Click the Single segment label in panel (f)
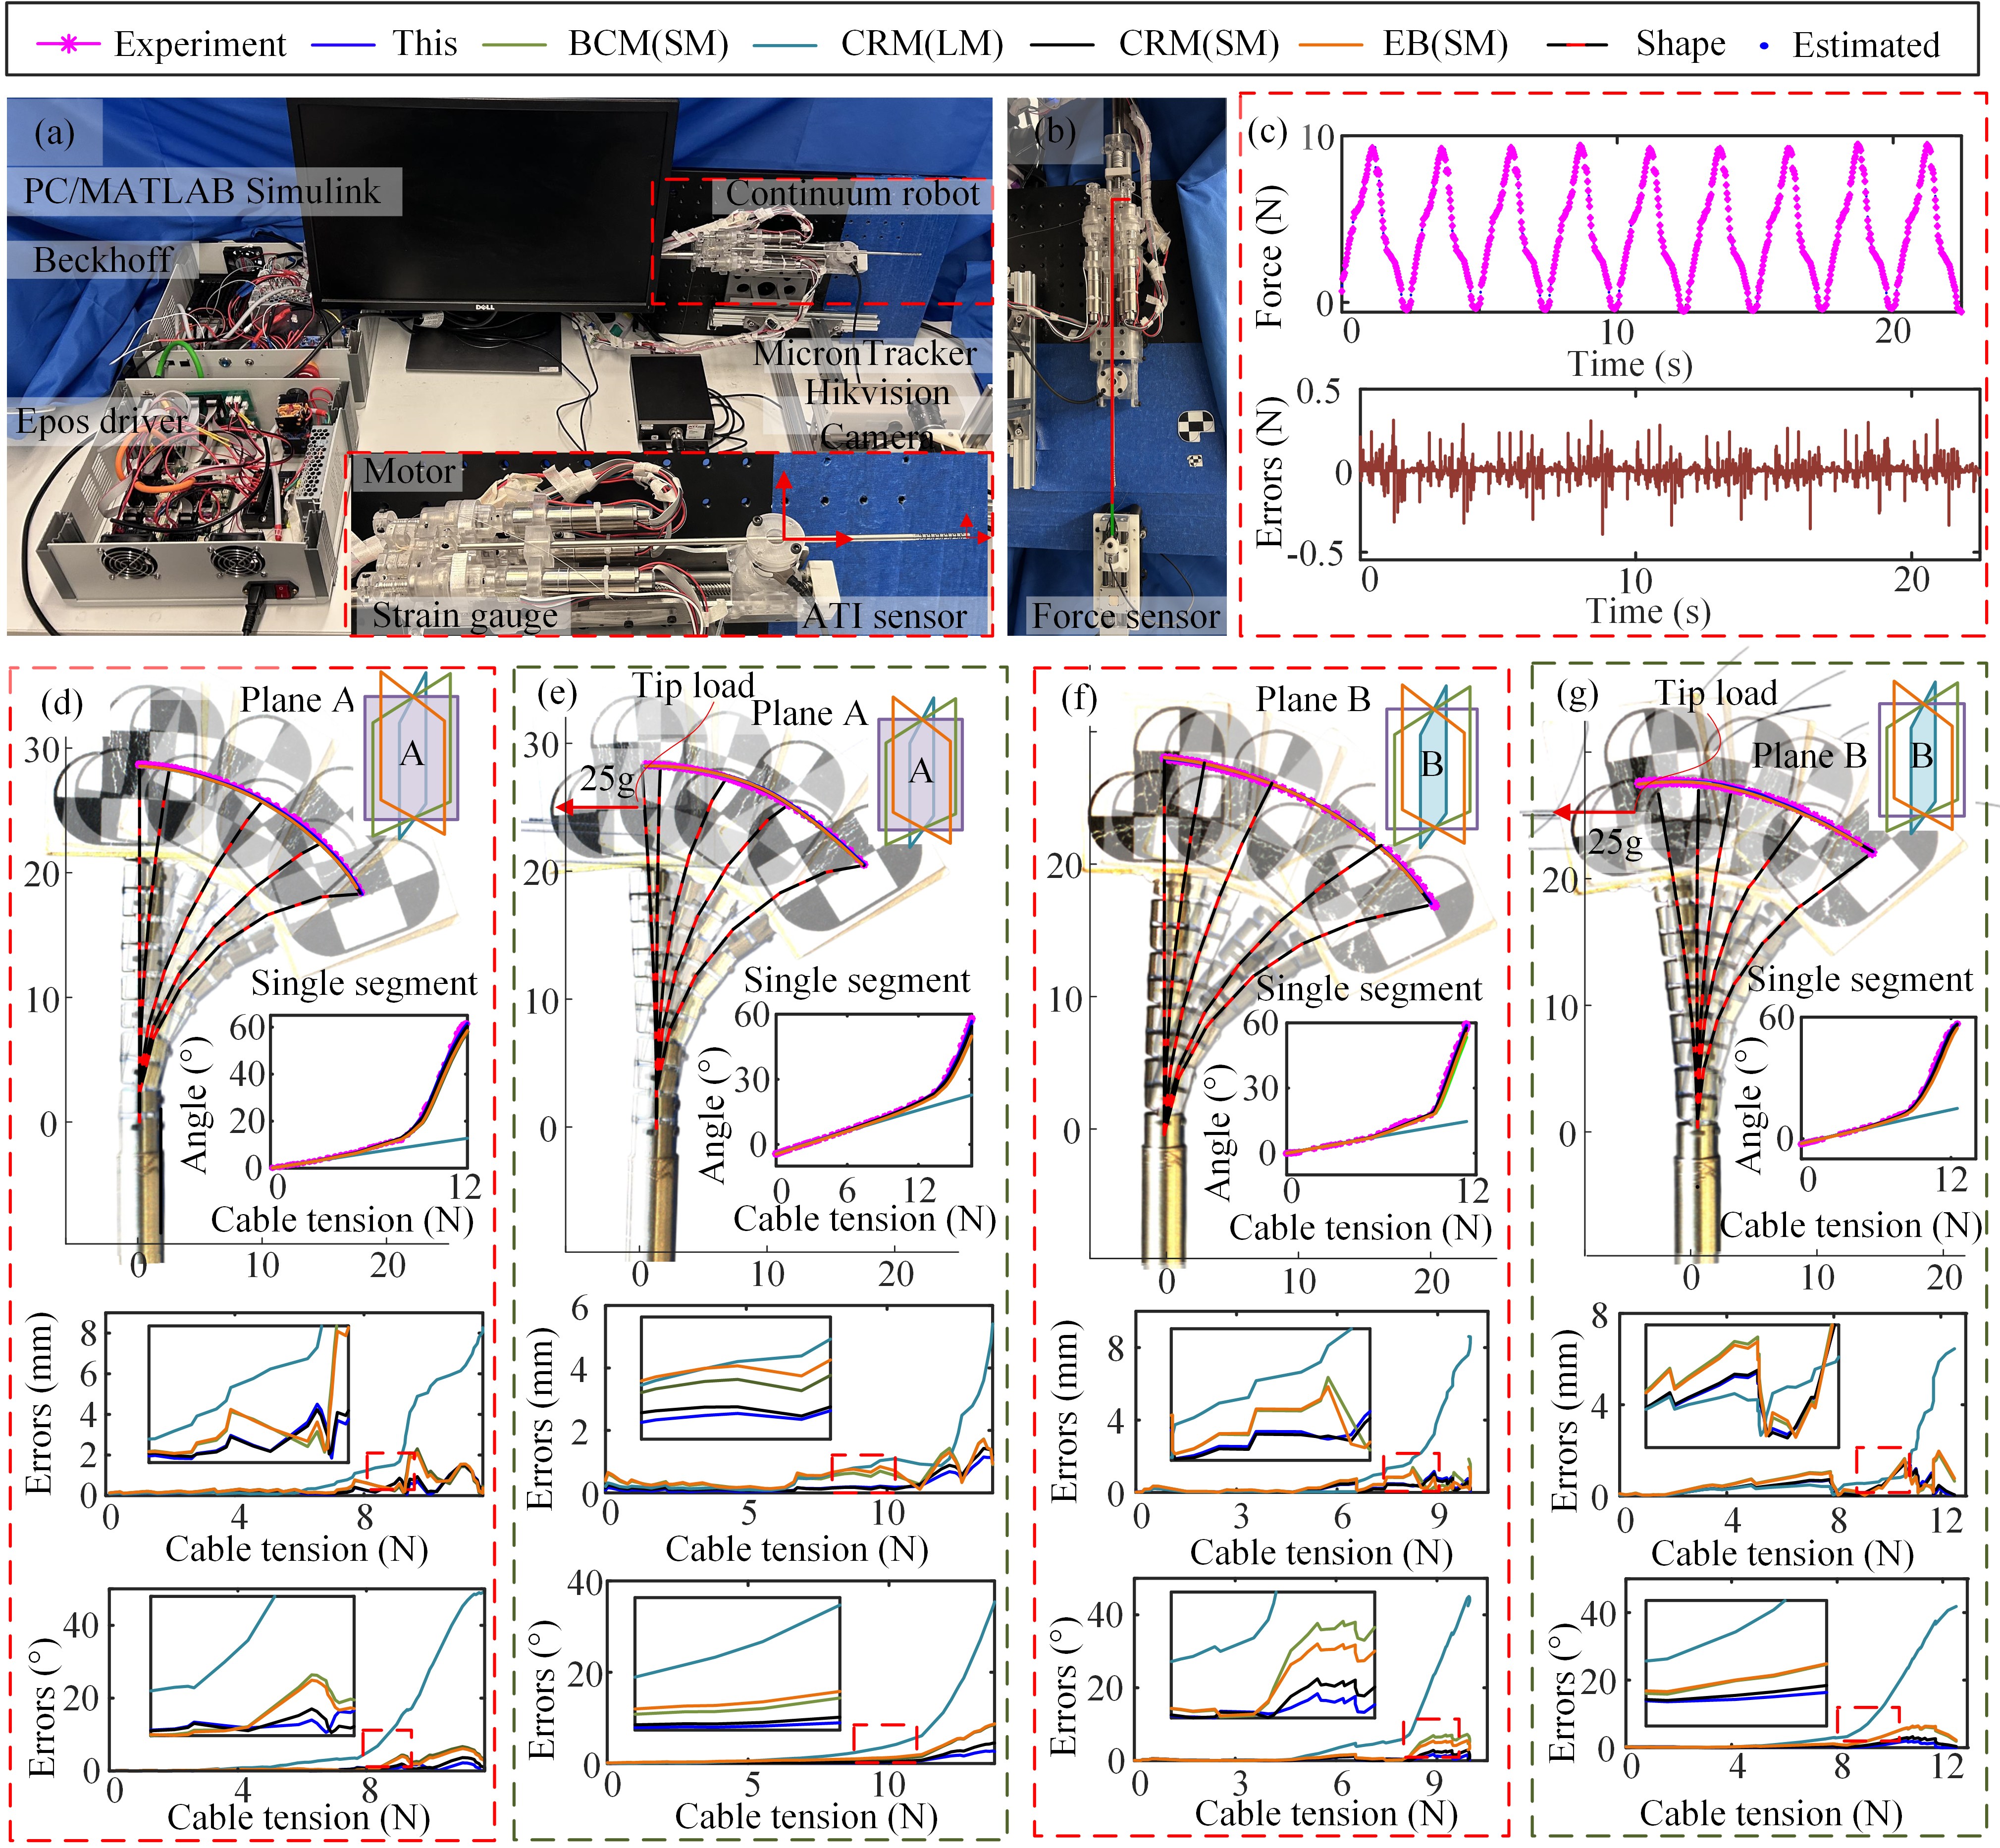 1369,988
